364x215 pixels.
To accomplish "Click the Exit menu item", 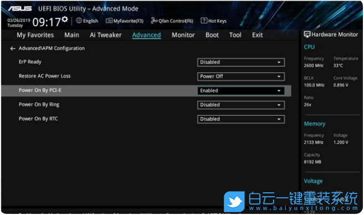I will [258, 35].
